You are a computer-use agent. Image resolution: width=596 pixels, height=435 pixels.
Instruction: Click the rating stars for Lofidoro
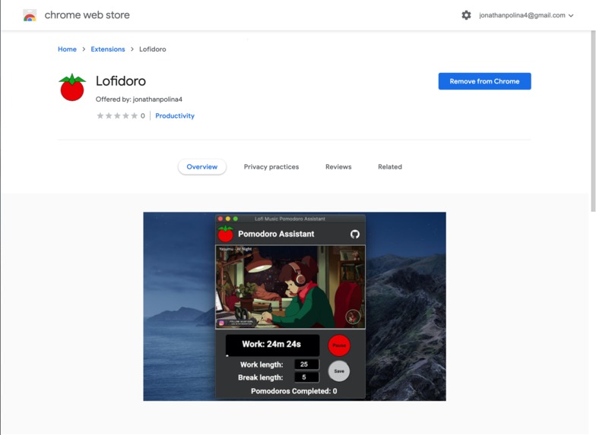(x=117, y=115)
